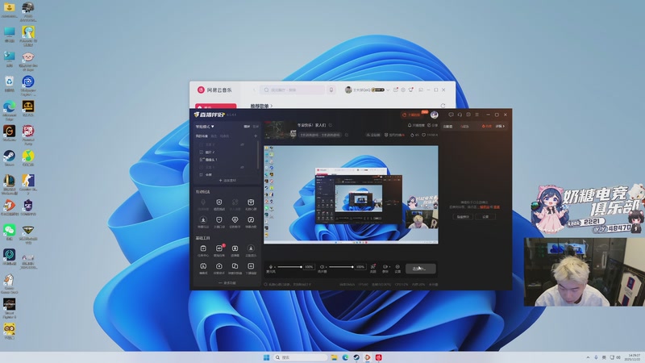
Task: Expand more features (更多功能) at panel bottom
Action: pos(227,283)
